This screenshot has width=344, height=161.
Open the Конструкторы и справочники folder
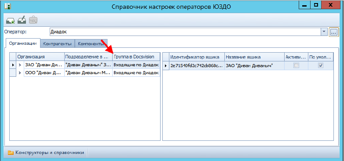tap(46, 153)
